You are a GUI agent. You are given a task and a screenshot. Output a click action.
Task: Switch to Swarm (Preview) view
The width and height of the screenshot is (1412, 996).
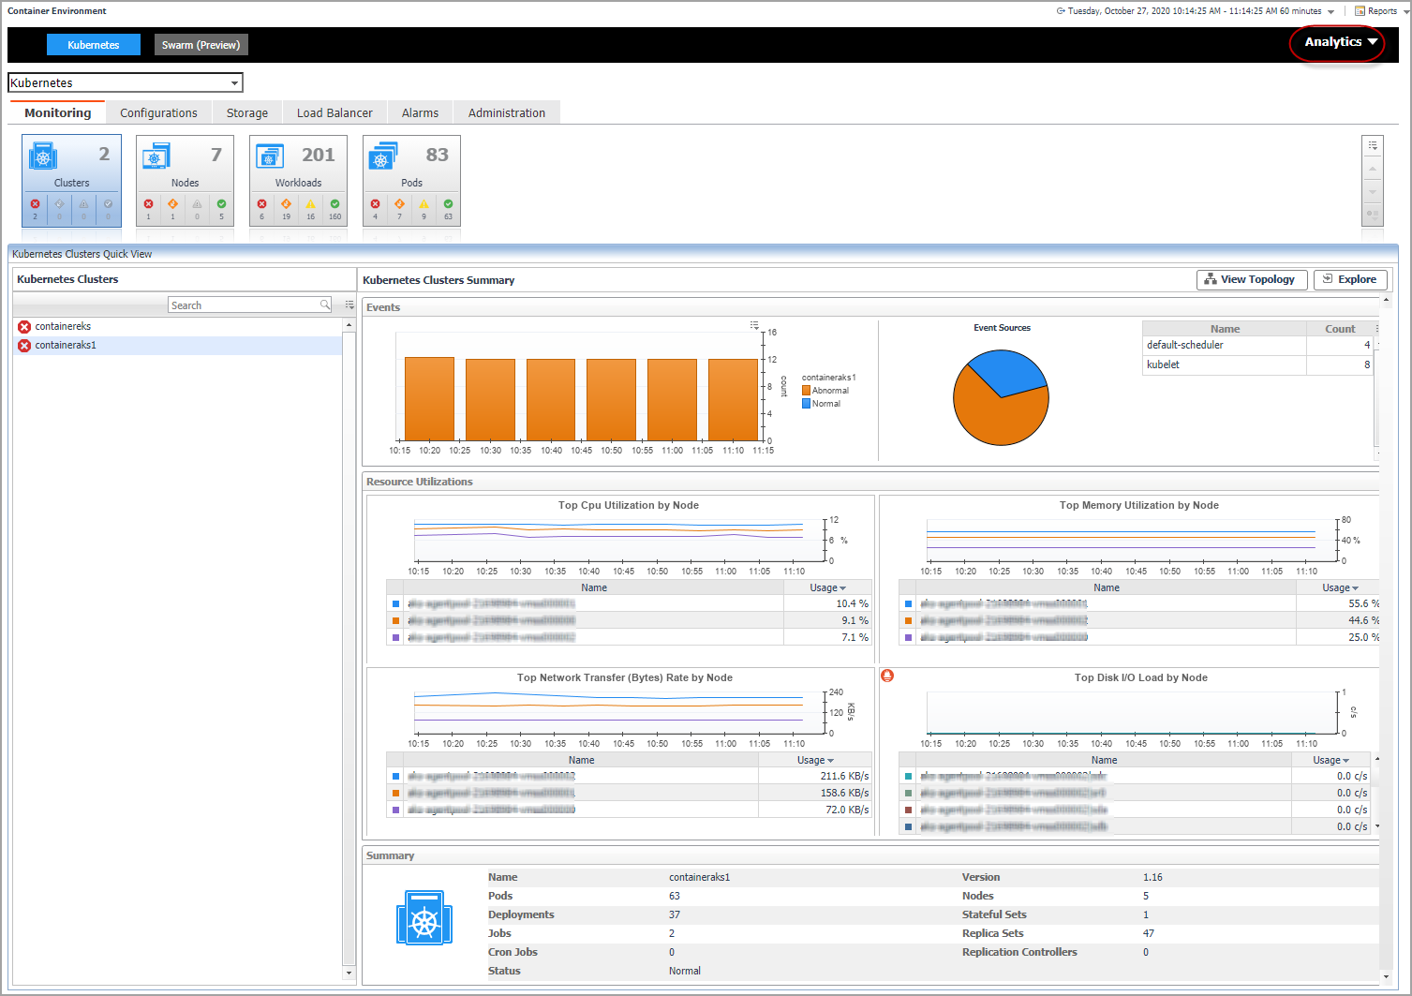201,45
